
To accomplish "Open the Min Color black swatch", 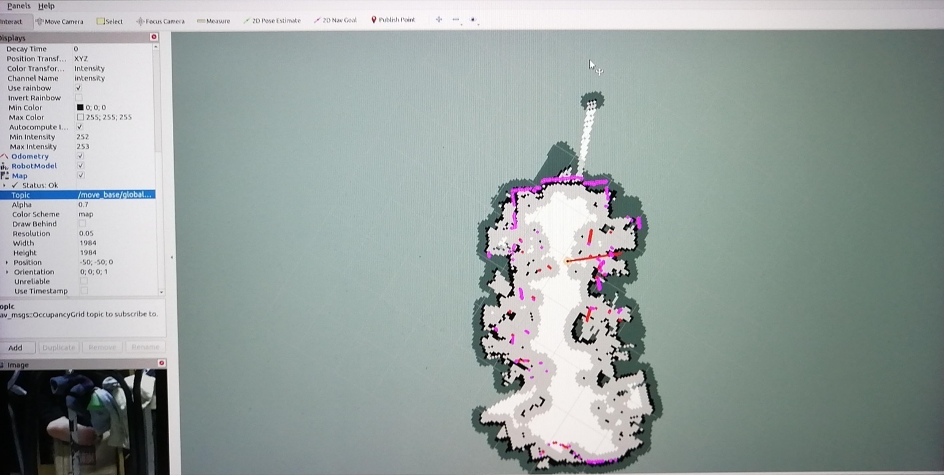I will click(x=80, y=108).
